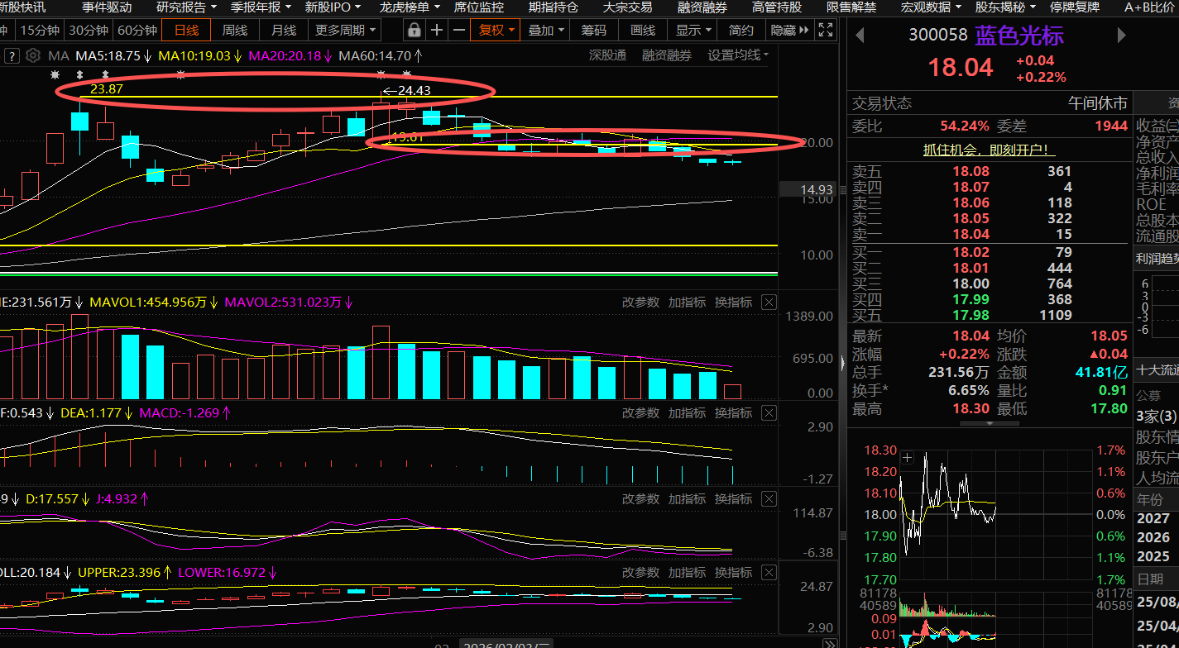This screenshot has height=648, width=1179.
Task: Select the 日线 daily period
Action: [186, 31]
